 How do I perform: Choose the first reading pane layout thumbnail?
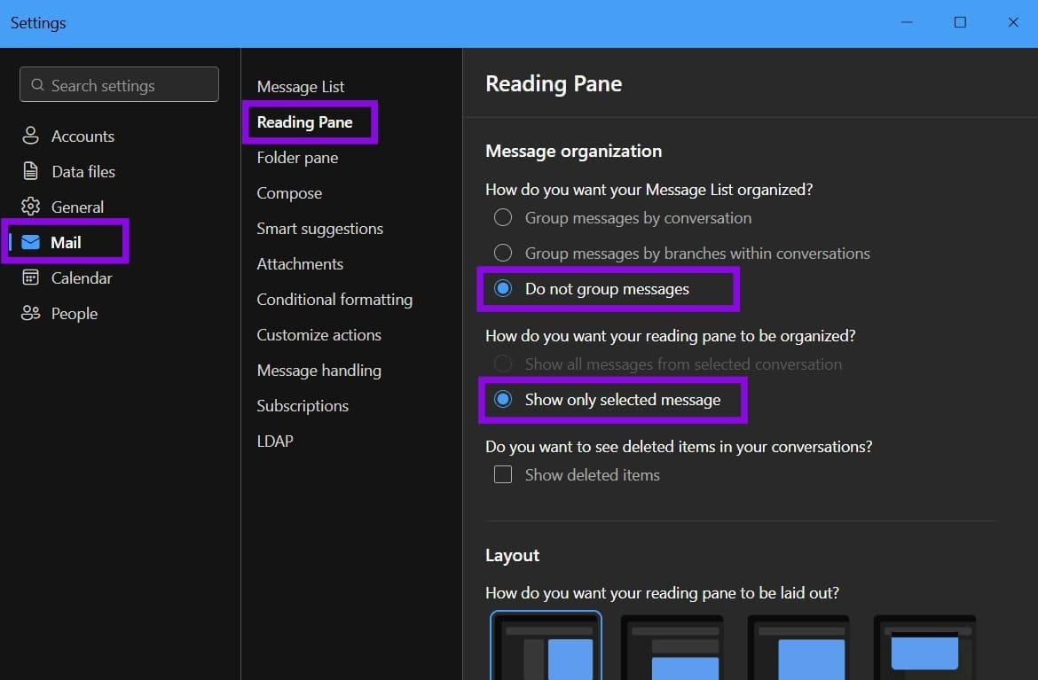tap(547, 645)
